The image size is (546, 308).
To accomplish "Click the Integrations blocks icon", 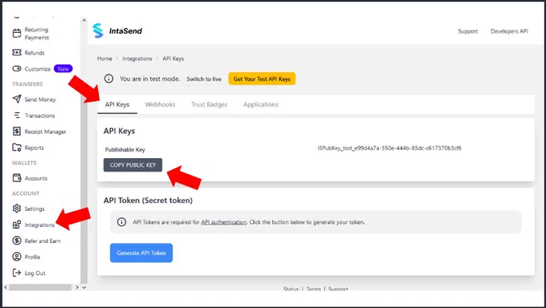I will (x=17, y=225).
